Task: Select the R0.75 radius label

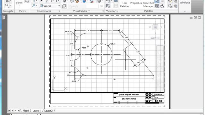Action: pos(74,81)
